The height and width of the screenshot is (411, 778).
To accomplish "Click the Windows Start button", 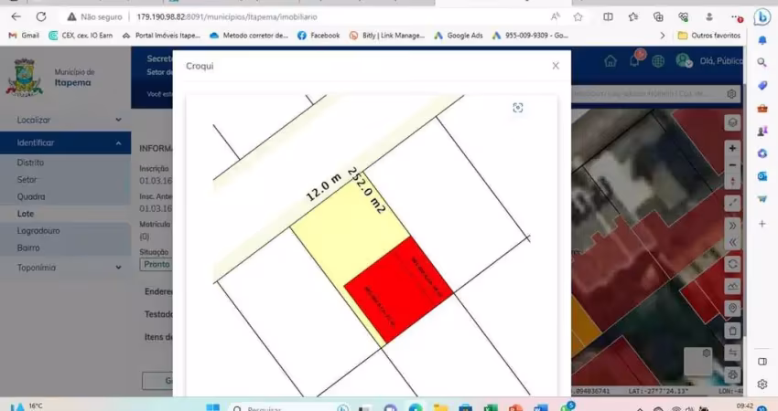I will (x=212, y=407).
